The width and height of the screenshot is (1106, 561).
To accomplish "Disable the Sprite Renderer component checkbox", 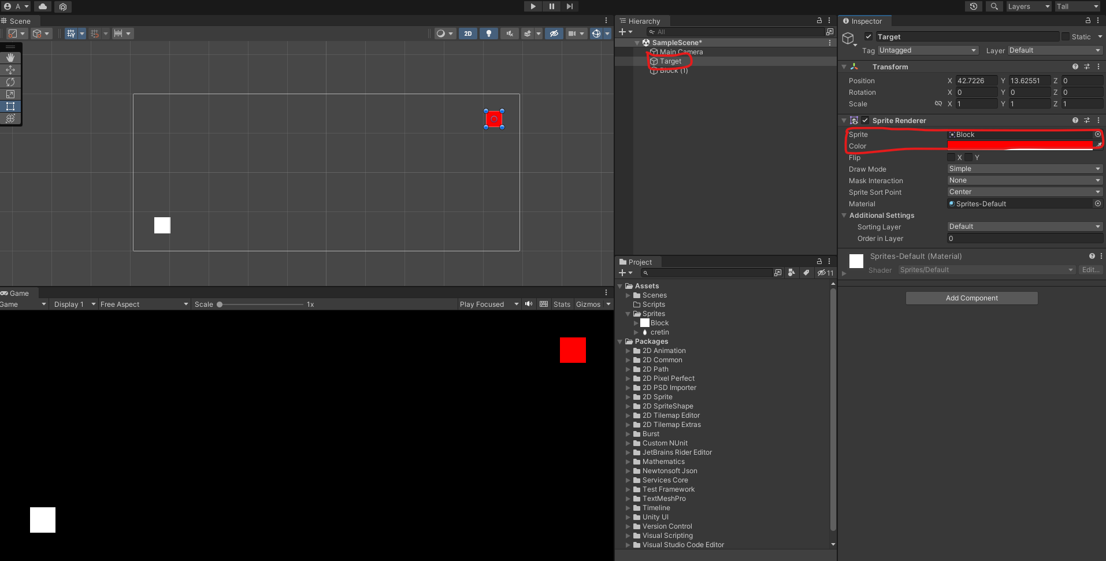I will click(x=865, y=121).
